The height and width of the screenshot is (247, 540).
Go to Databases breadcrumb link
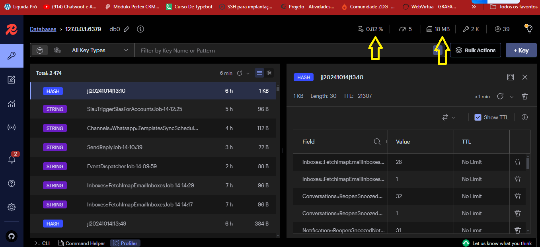pyautogui.click(x=43, y=29)
